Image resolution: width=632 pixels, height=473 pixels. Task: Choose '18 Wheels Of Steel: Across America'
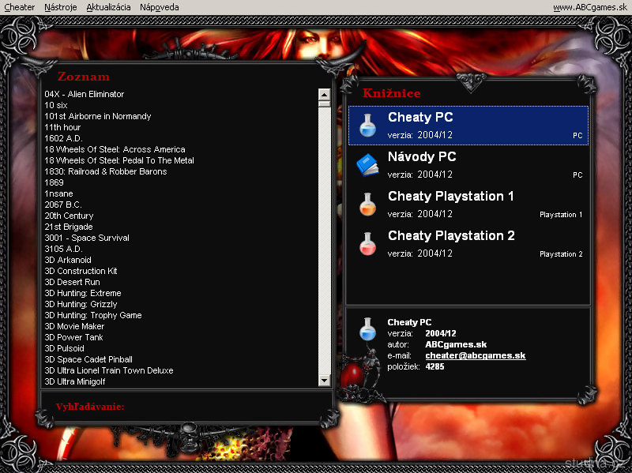(x=115, y=149)
